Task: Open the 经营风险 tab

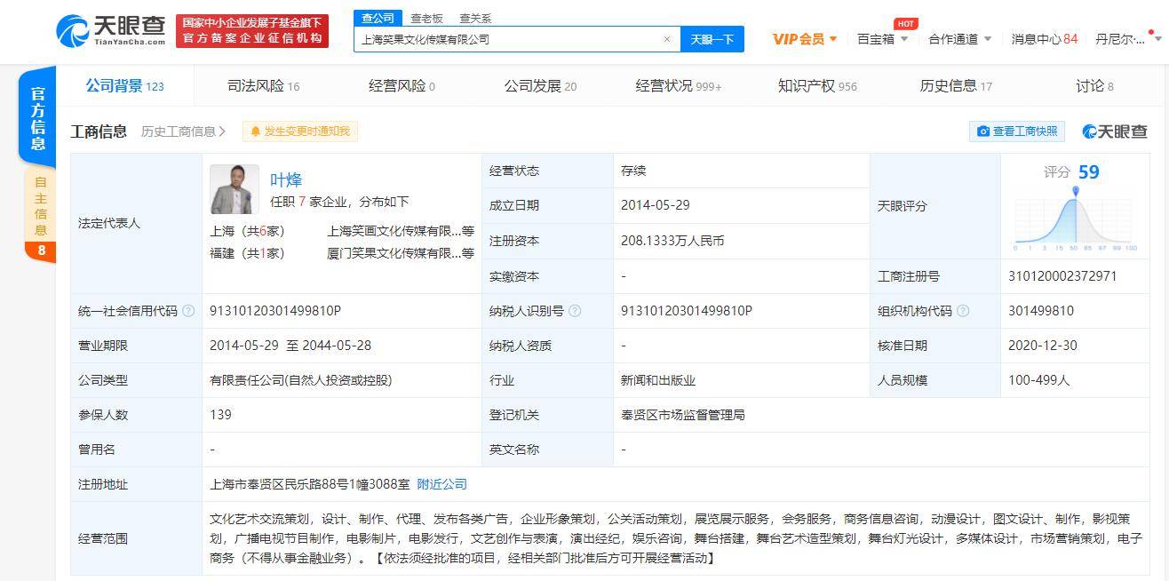Action: coord(402,86)
